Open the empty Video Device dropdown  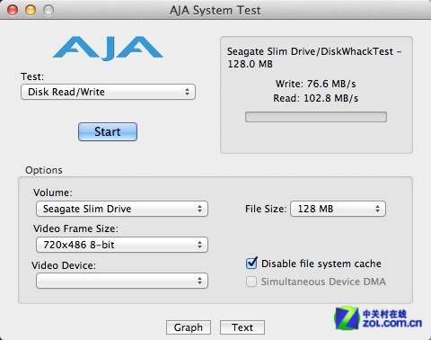click(x=122, y=281)
